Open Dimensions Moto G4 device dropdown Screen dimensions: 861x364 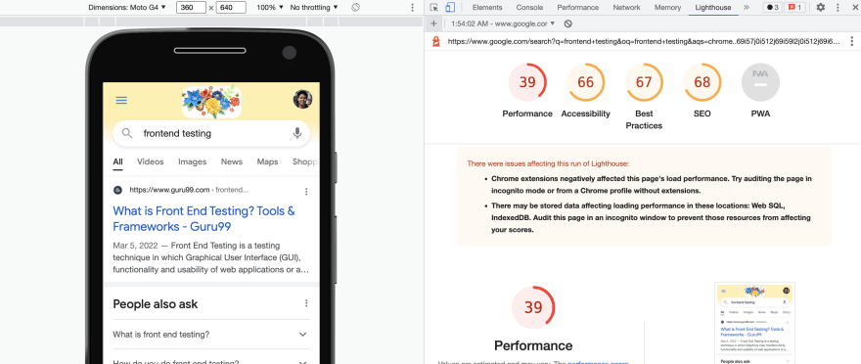[127, 8]
